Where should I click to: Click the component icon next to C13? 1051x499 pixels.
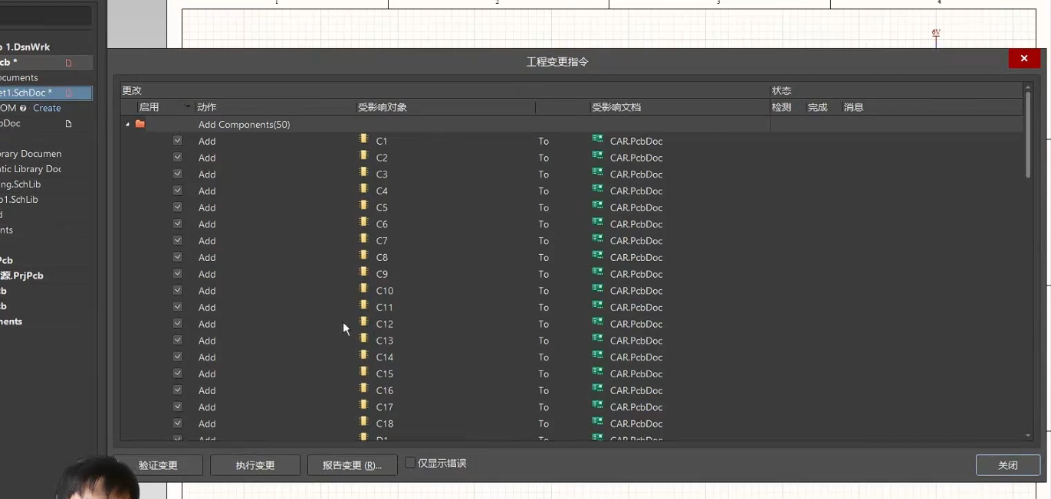click(x=364, y=339)
